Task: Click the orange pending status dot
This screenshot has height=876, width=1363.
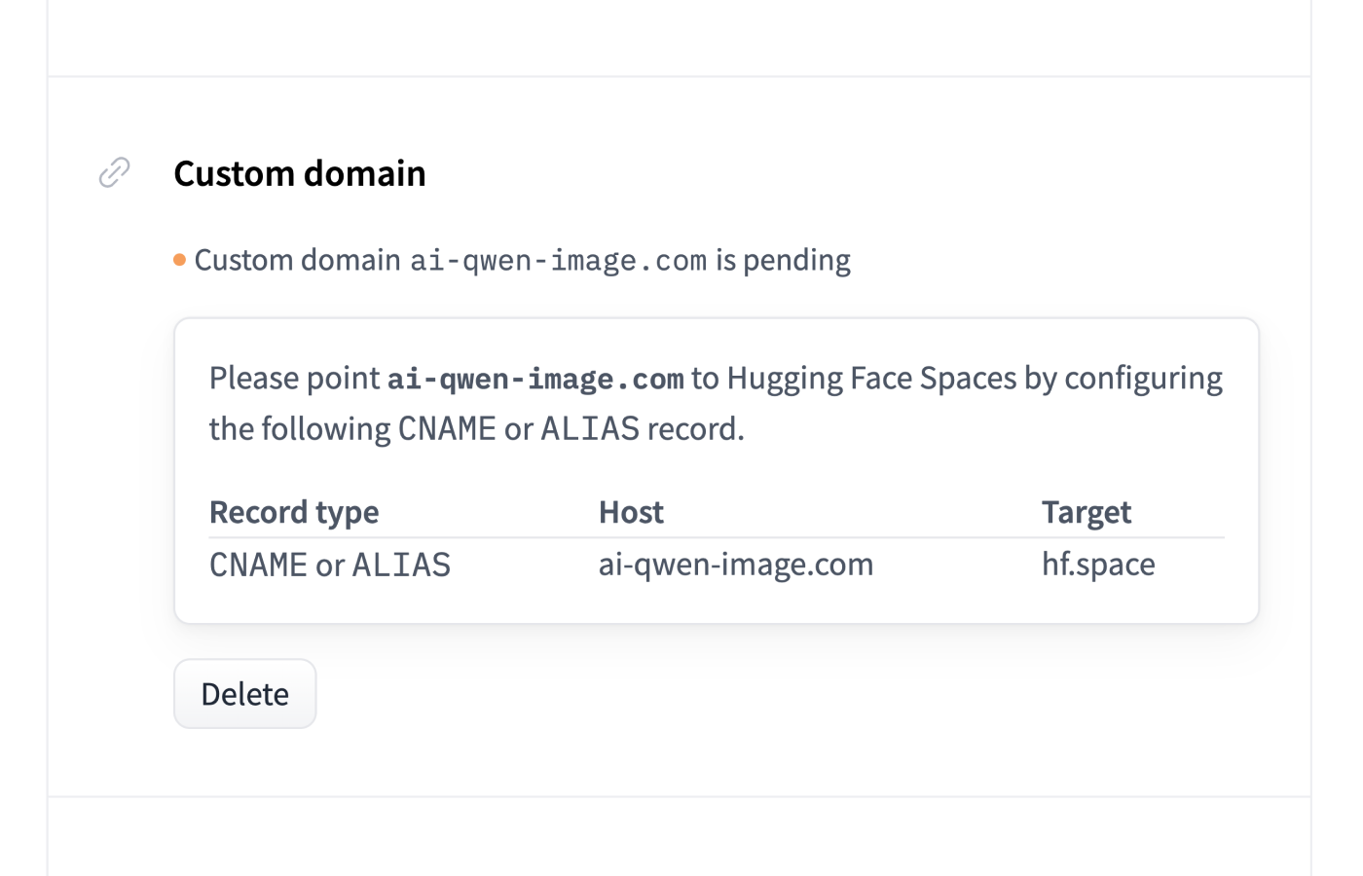Action: 179,260
